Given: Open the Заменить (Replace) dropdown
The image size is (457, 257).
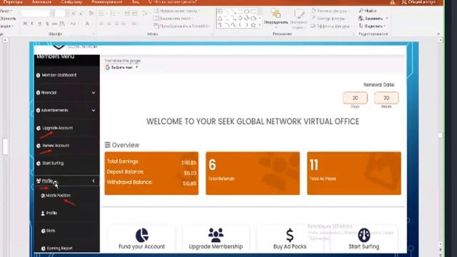Looking at the screenshot, I should 373,19.
